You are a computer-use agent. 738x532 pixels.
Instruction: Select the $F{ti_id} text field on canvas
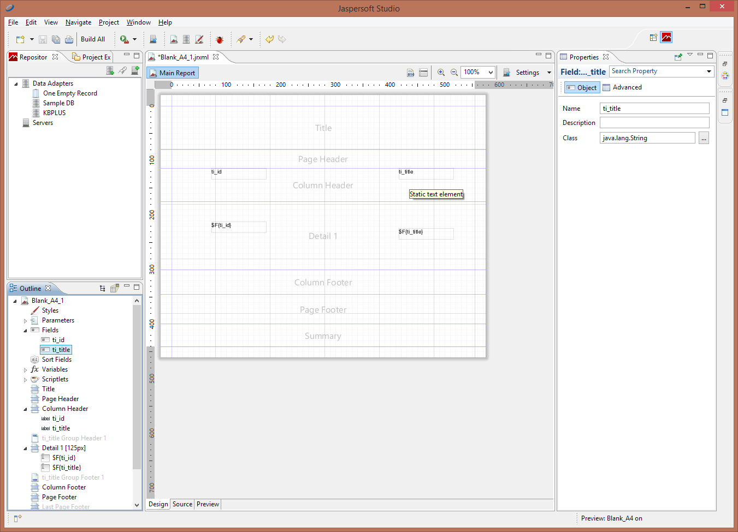(239, 227)
